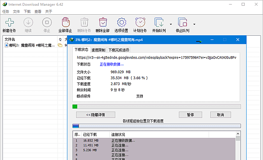The image size is (263, 160).
Task: Close the download progress dialog
Action: [238, 40]
